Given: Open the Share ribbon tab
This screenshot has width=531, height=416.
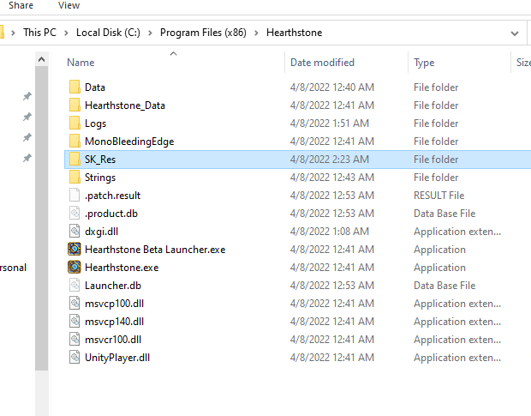Looking at the screenshot, I should pos(21,6).
